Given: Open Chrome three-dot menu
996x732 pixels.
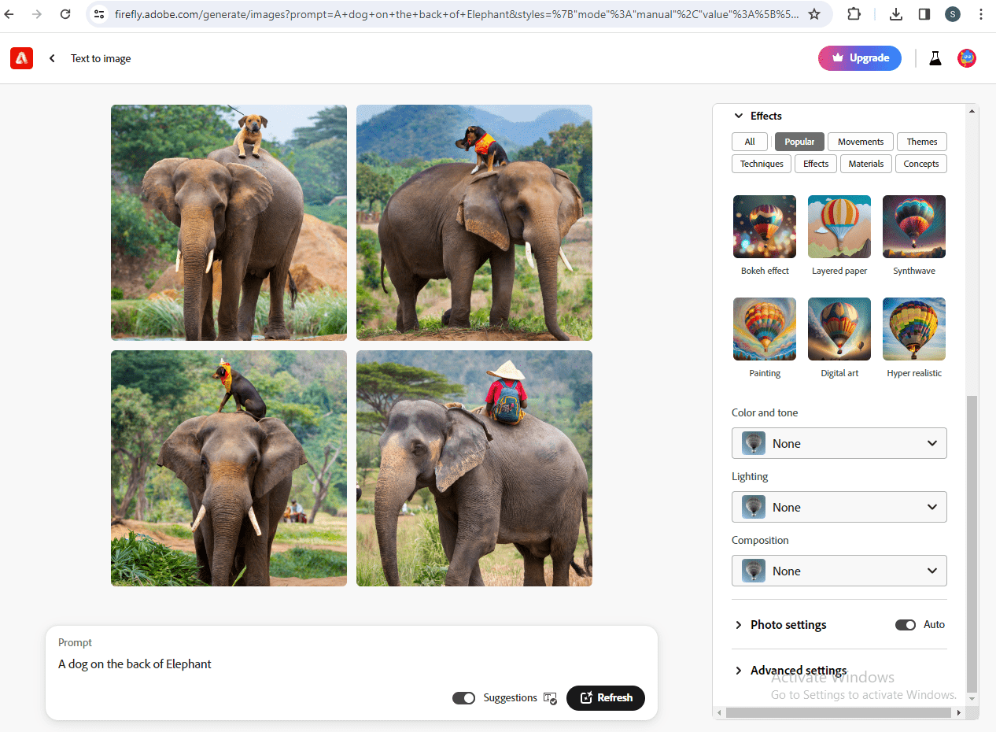Looking at the screenshot, I should tap(980, 14).
